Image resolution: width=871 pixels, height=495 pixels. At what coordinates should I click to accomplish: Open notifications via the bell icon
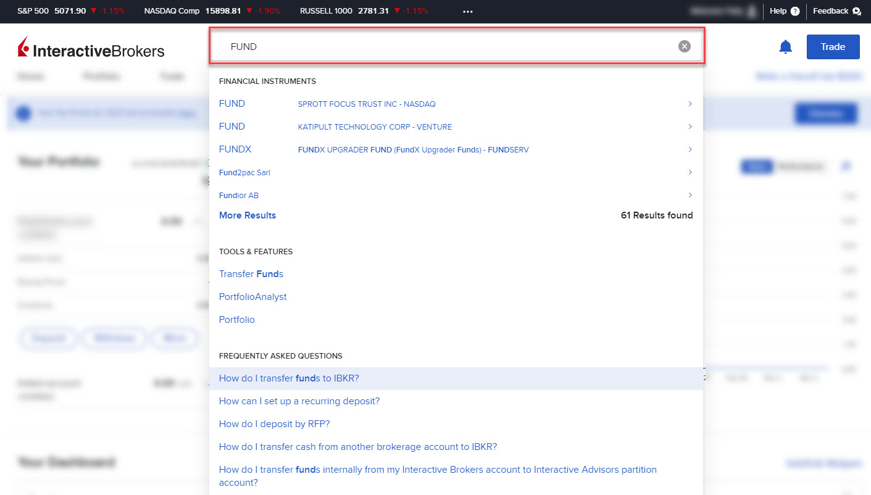pos(785,46)
